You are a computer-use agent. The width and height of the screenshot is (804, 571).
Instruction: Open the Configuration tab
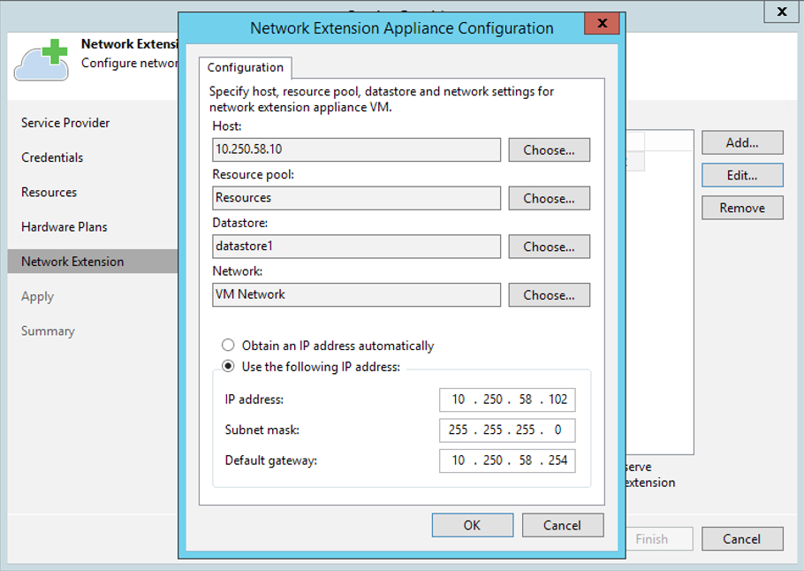tap(245, 67)
